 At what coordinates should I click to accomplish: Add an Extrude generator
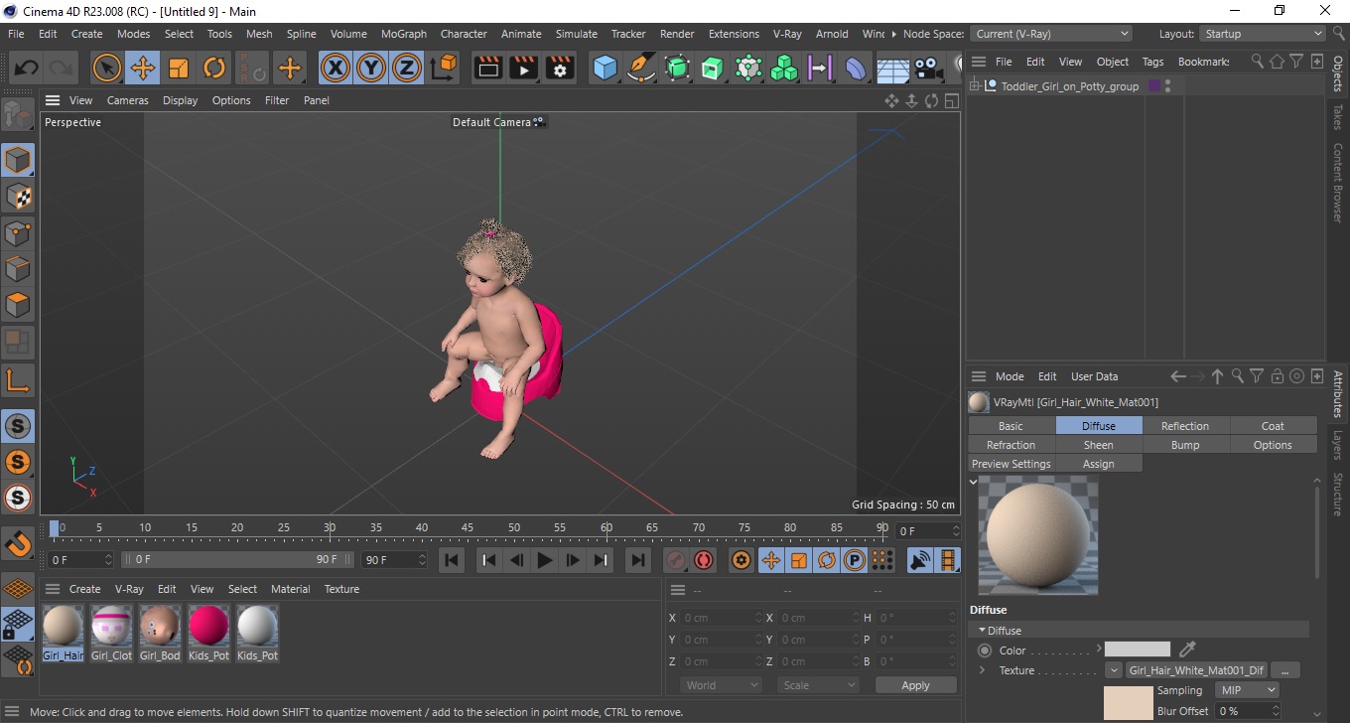[713, 68]
